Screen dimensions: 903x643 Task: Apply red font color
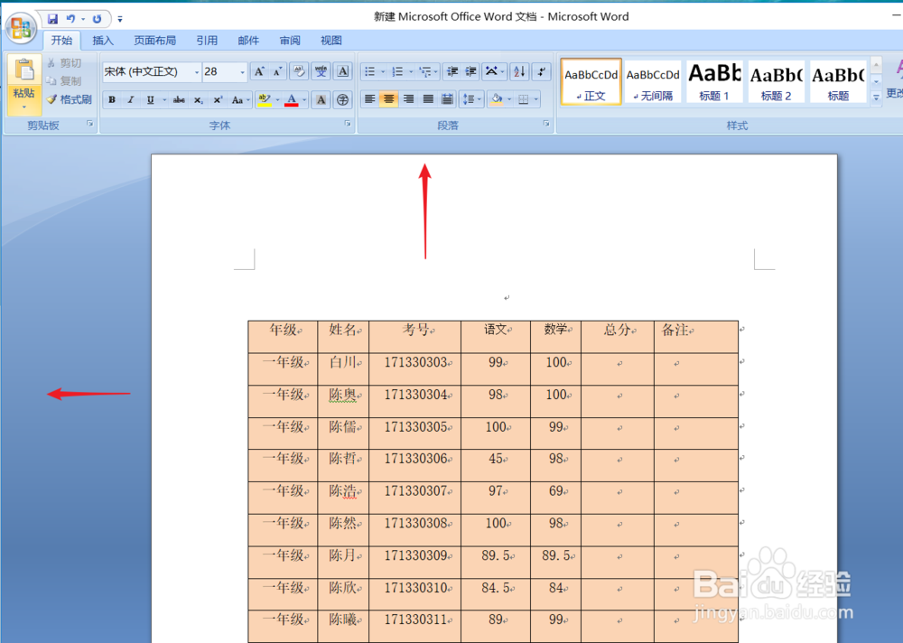pyautogui.click(x=292, y=99)
